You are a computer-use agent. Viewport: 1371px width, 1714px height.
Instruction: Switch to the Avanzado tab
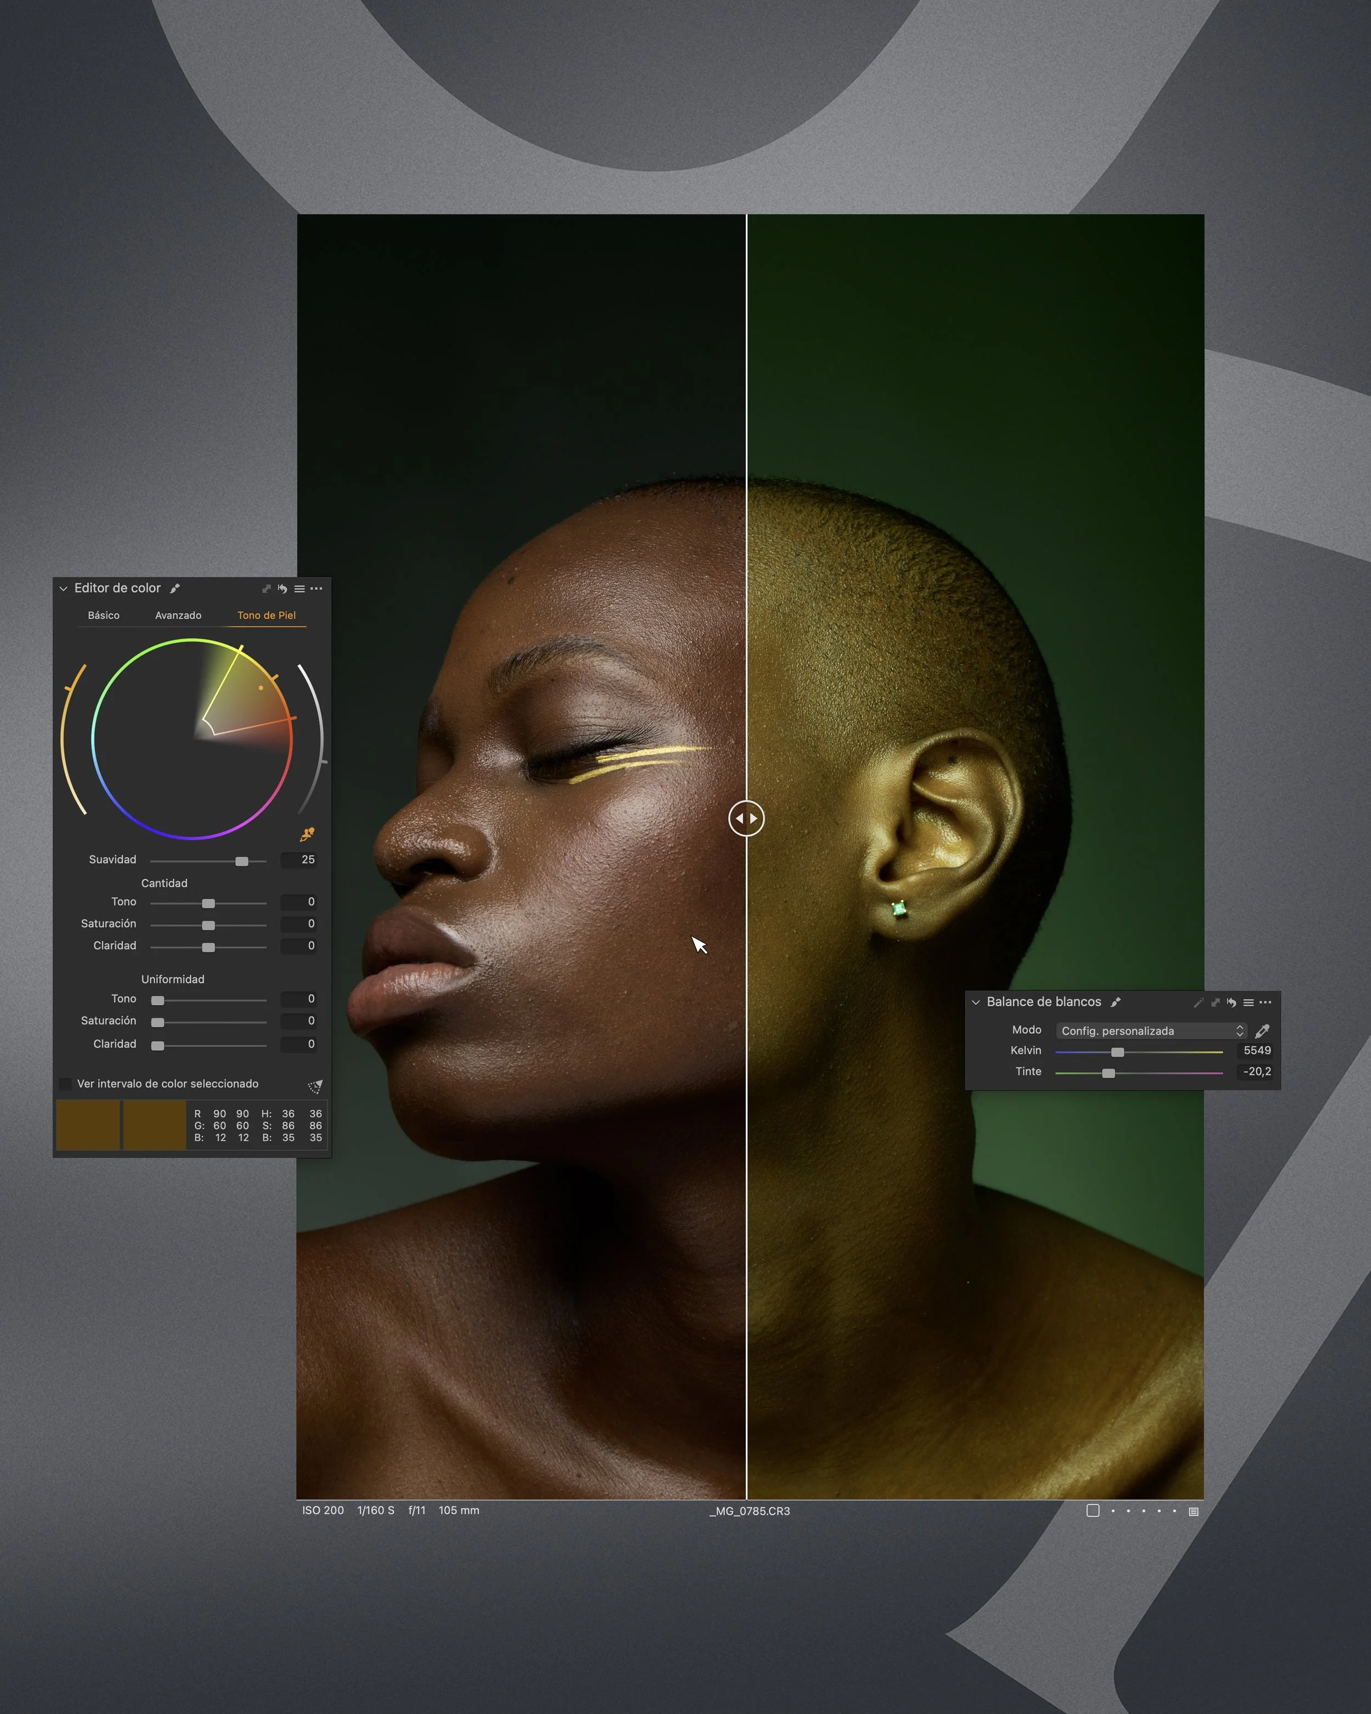(178, 615)
